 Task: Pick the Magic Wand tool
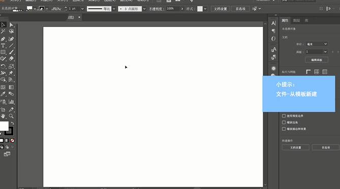click(3, 31)
